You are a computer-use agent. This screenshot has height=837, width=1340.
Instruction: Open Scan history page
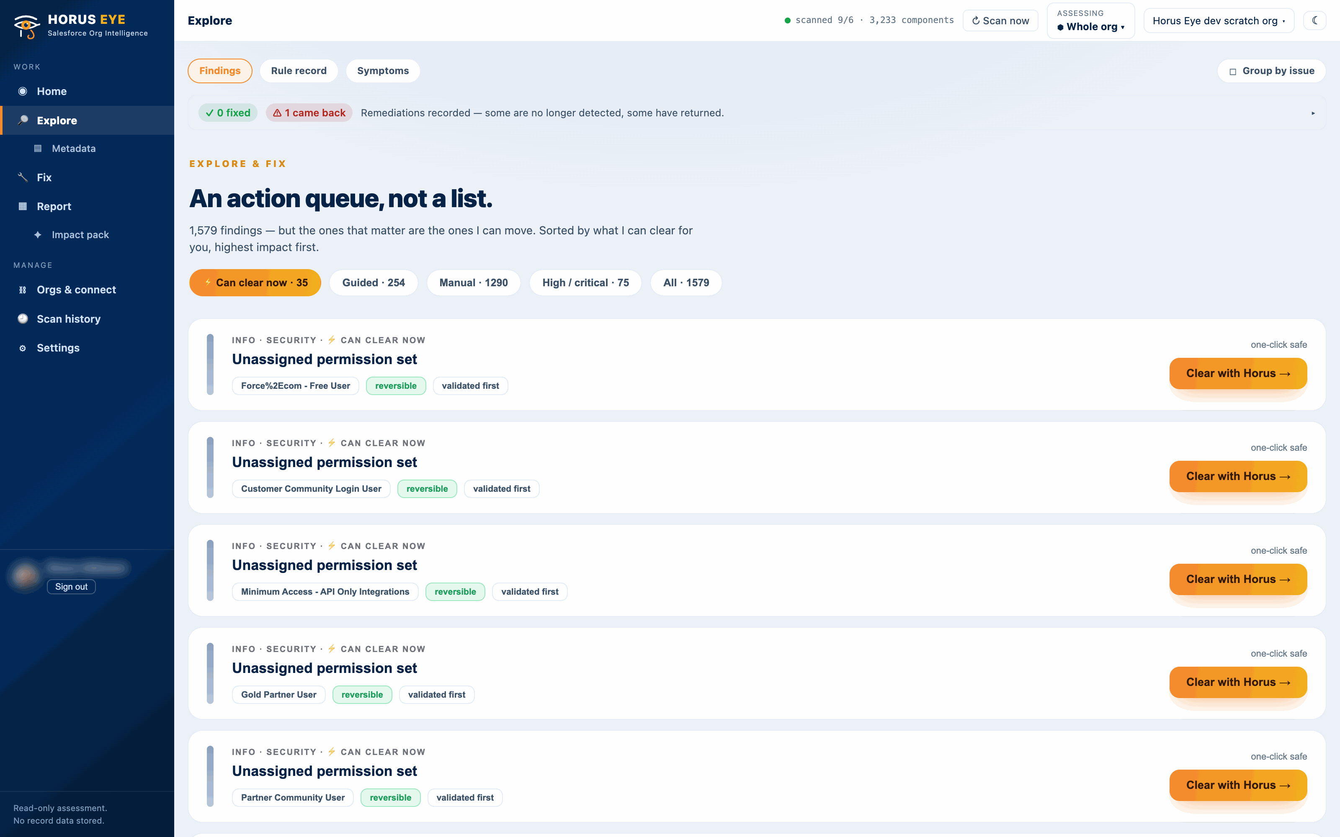[x=87, y=318]
